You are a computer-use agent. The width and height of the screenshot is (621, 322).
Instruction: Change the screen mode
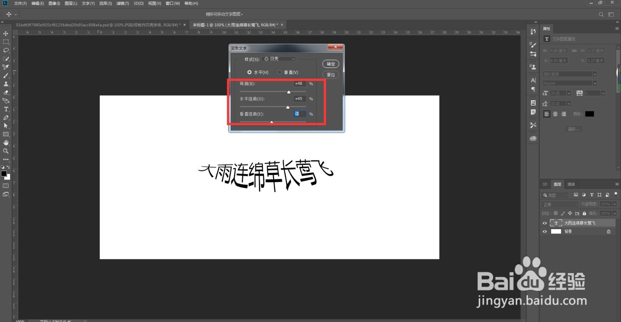click(x=6, y=194)
